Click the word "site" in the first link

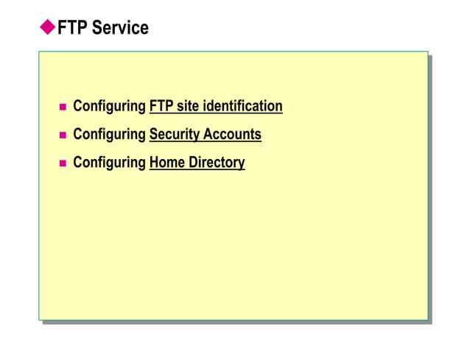pyautogui.click(x=188, y=106)
